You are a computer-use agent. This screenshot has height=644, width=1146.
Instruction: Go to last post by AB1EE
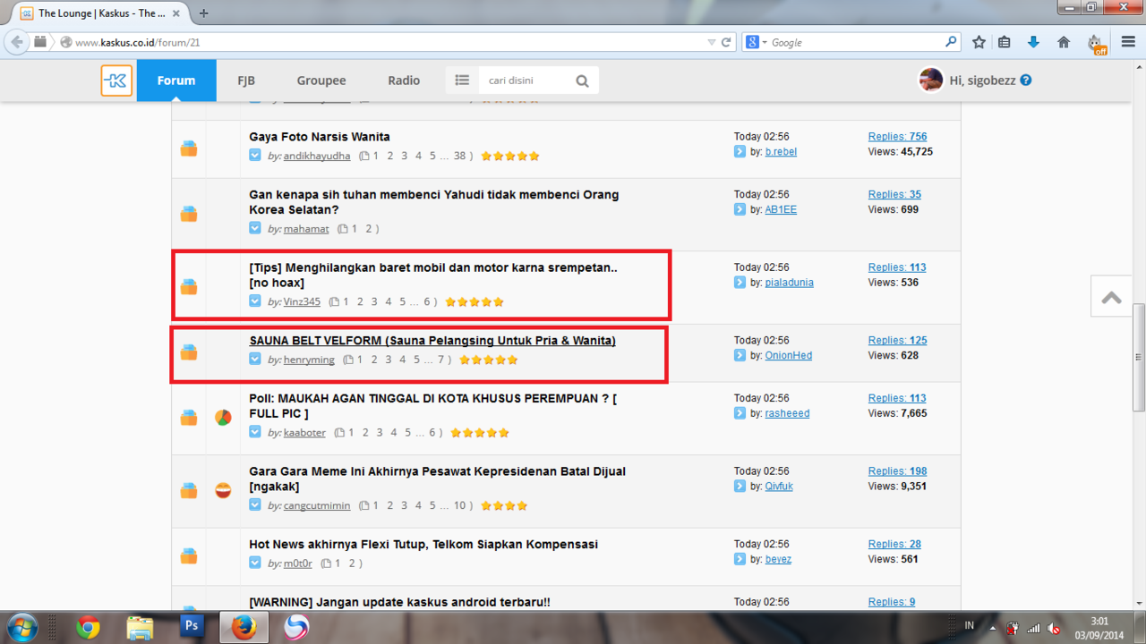740,209
